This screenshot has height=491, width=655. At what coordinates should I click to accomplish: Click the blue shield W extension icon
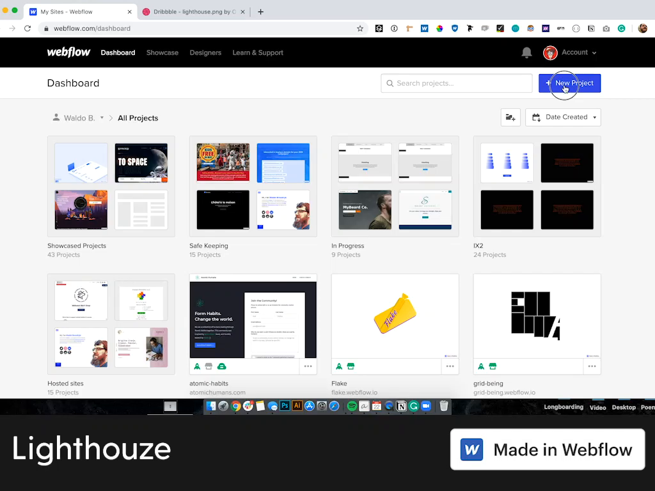coord(455,28)
